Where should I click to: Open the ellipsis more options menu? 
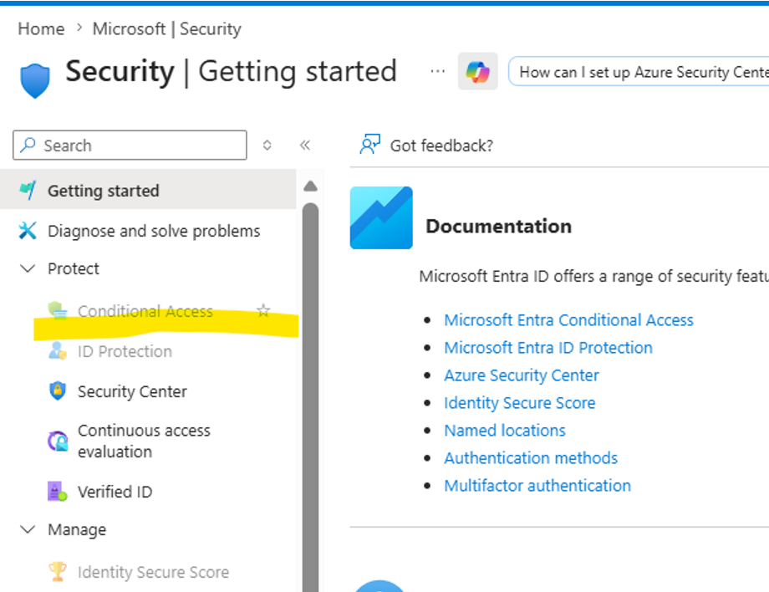[x=437, y=72]
